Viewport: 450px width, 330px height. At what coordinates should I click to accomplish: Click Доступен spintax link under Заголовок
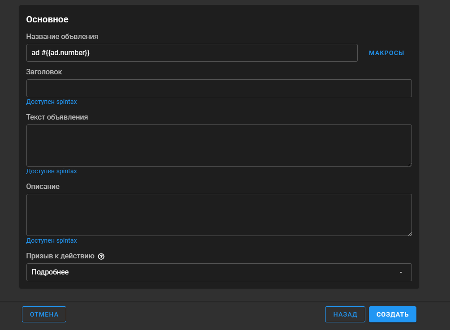(x=51, y=102)
